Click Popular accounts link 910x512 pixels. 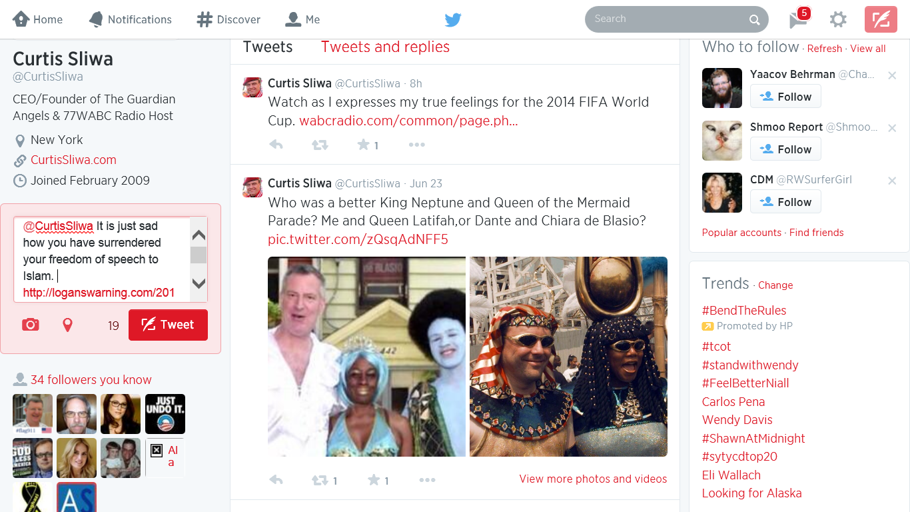click(741, 233)
